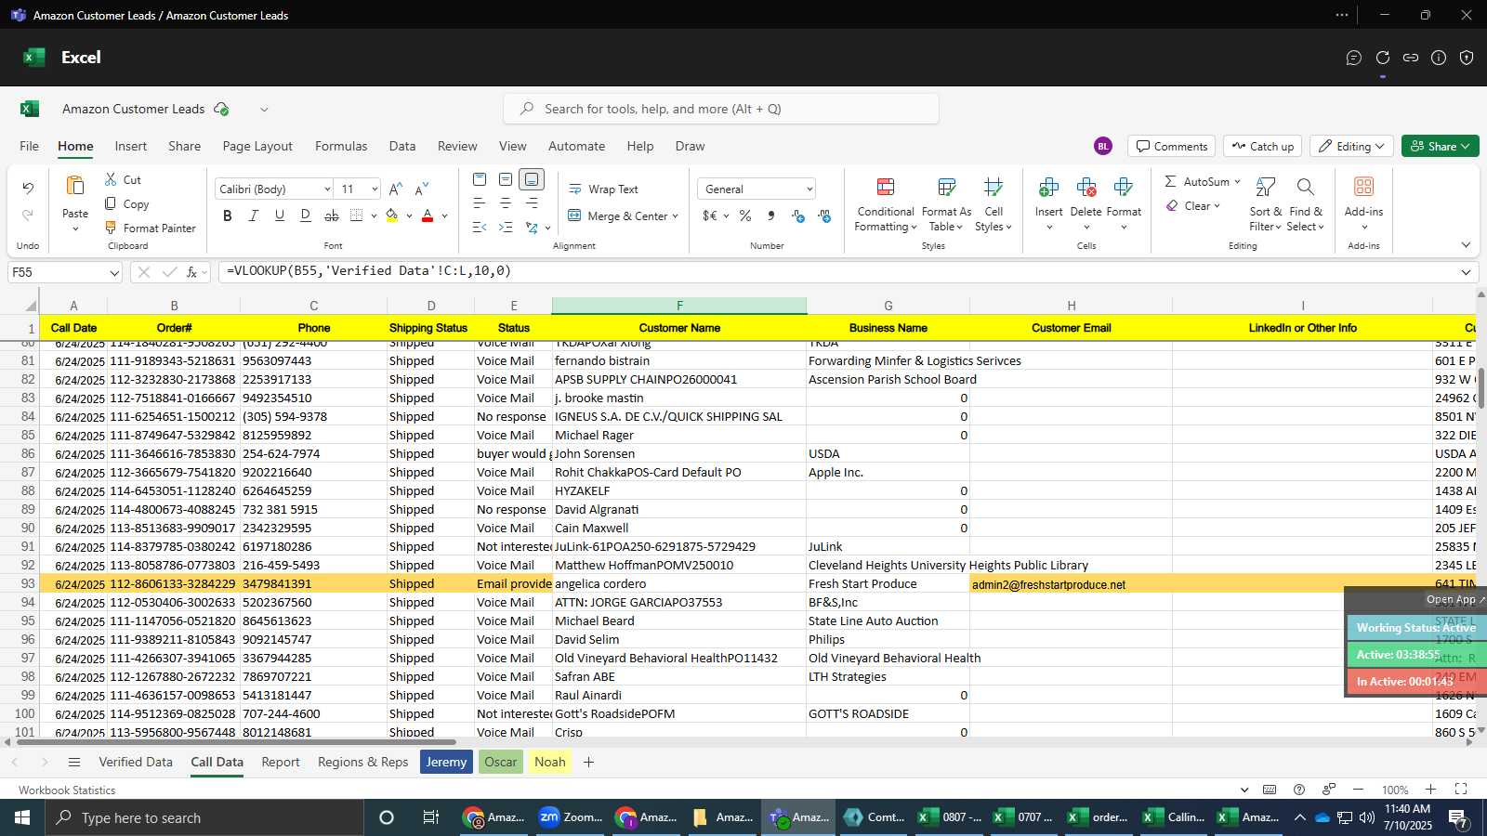Click Workbook Statistics in status bar

[67, 790]
